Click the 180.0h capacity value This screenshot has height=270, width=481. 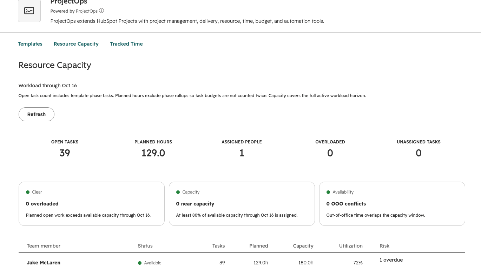point(306,263)
